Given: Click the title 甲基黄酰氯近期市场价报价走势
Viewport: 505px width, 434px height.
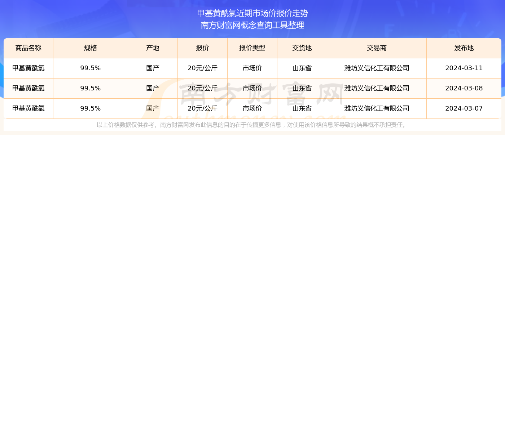Looking at the screenshot, I should tap(252, 13).
